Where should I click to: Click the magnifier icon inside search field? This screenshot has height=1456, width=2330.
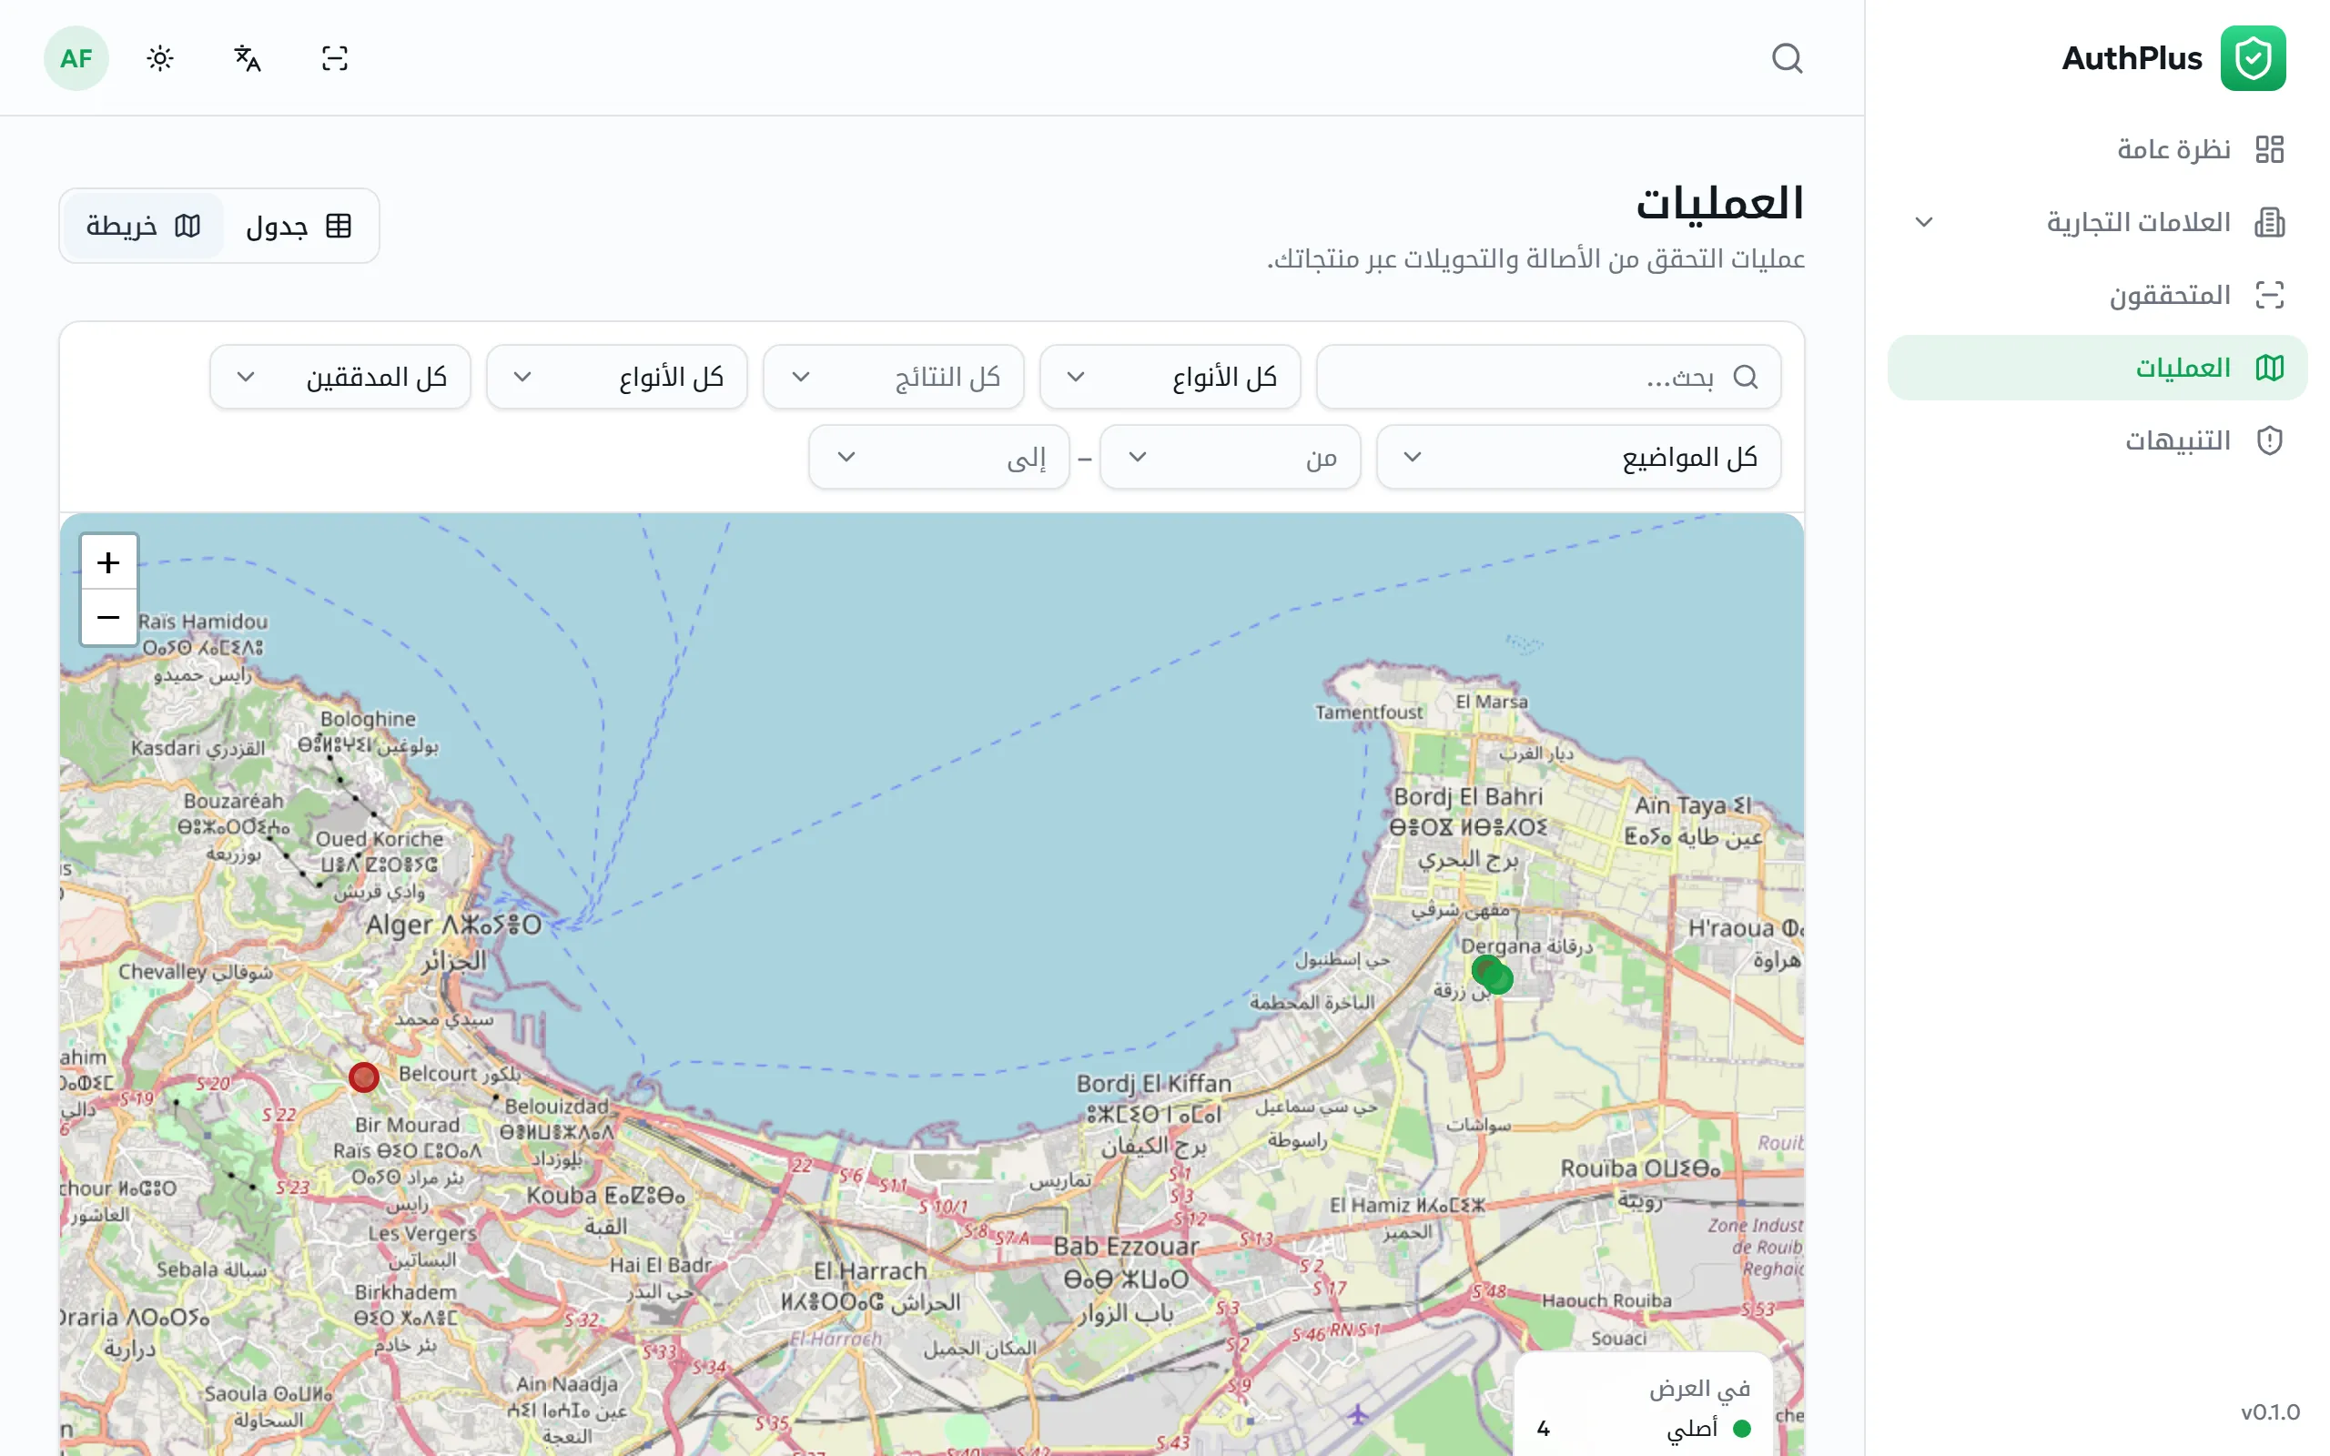click(x=1745, y=377)
